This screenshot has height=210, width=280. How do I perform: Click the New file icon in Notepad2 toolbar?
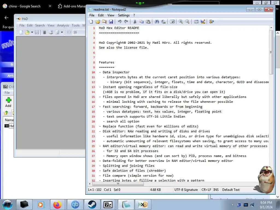[91, 22]
